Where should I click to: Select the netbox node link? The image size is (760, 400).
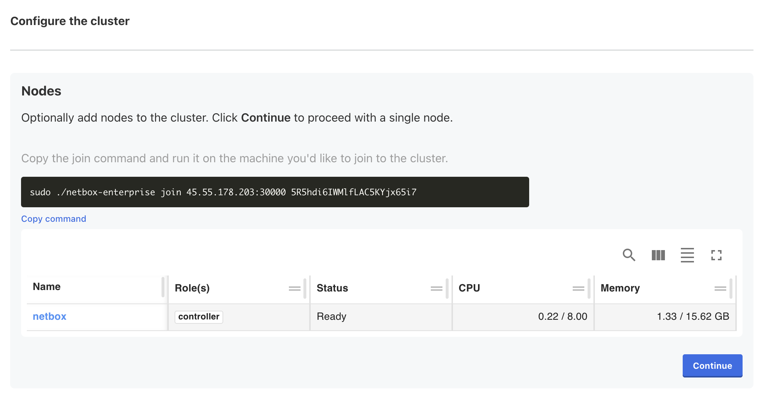pyautogui.click(x=50, y=316)
